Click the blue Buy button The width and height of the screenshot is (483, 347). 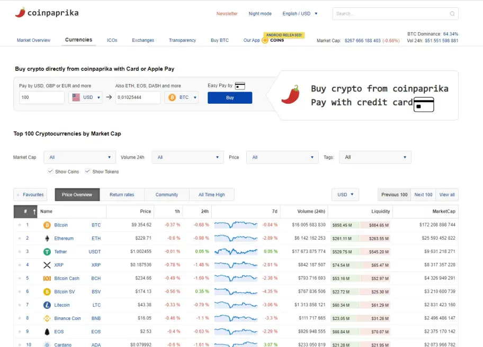[230, 97]
